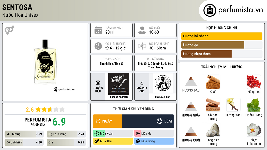Click the Simone Andreoli brand logo
Image resolution: width=267 pixels, height=150 pixels.
point(119,84)
